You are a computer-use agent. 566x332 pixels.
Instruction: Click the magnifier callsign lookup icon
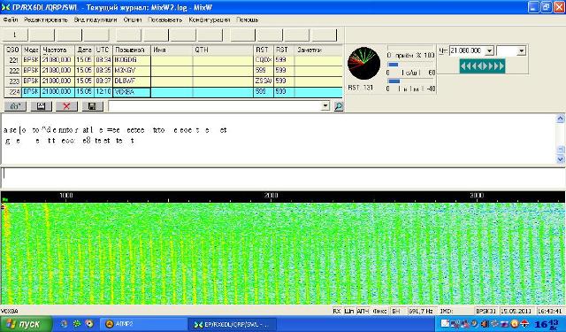point(339,106)
